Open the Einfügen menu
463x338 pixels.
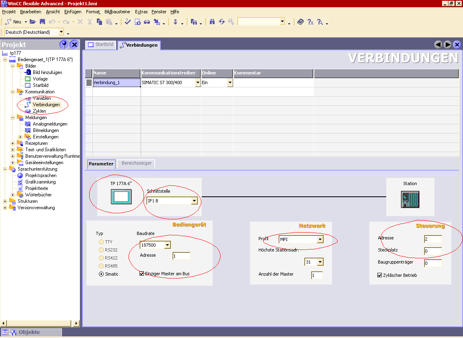73,12
